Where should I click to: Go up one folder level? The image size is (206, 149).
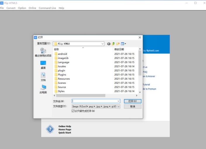[x=113, y=44]
